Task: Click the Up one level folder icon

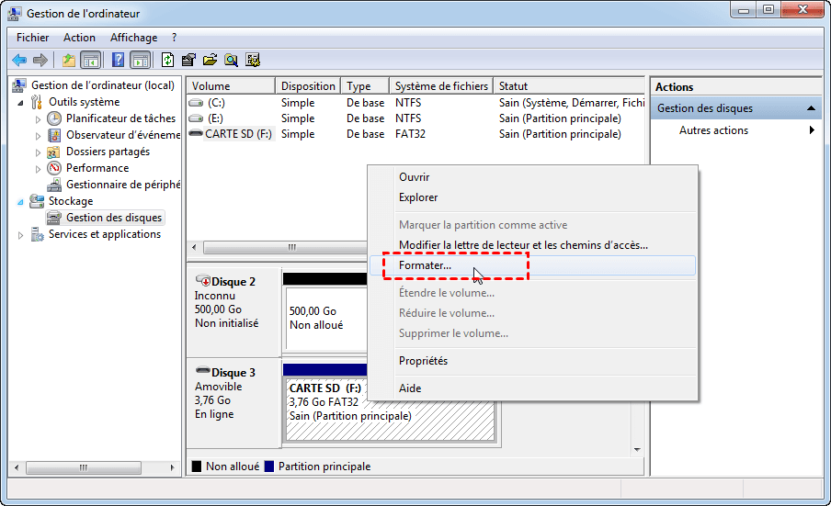Action: [x=68, y=61]
